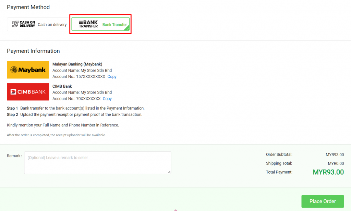
Task: Select Bank Transfer payment method
Action: [100, 24]
